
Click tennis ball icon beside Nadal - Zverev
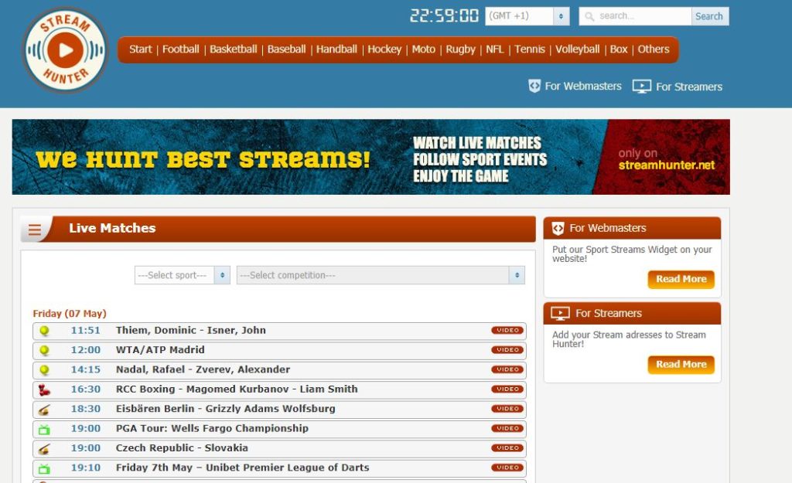pyautogui.click(x=44, y=370)
